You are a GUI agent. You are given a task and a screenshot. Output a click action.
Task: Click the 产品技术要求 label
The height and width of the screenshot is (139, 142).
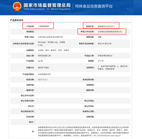(28, 74)
